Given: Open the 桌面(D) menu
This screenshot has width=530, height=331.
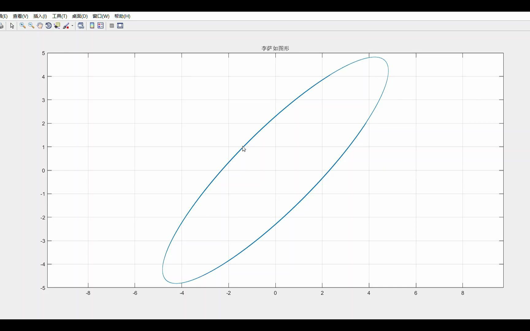Looking at the screenshot, I should pyautogui.click(x=80, y=16).
